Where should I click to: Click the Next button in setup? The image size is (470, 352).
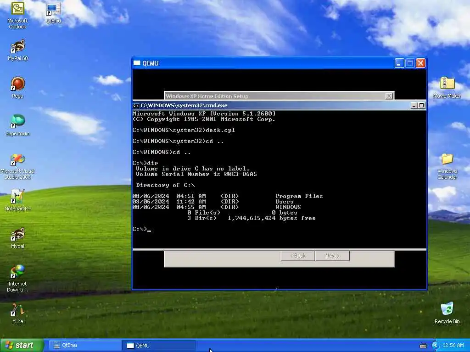point(332,256)
